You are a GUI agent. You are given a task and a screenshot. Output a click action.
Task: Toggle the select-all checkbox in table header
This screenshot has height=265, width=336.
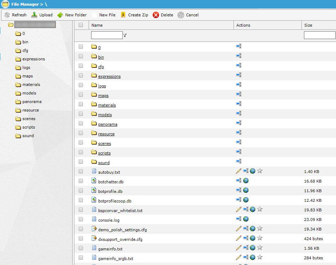(x=81, y=25)
